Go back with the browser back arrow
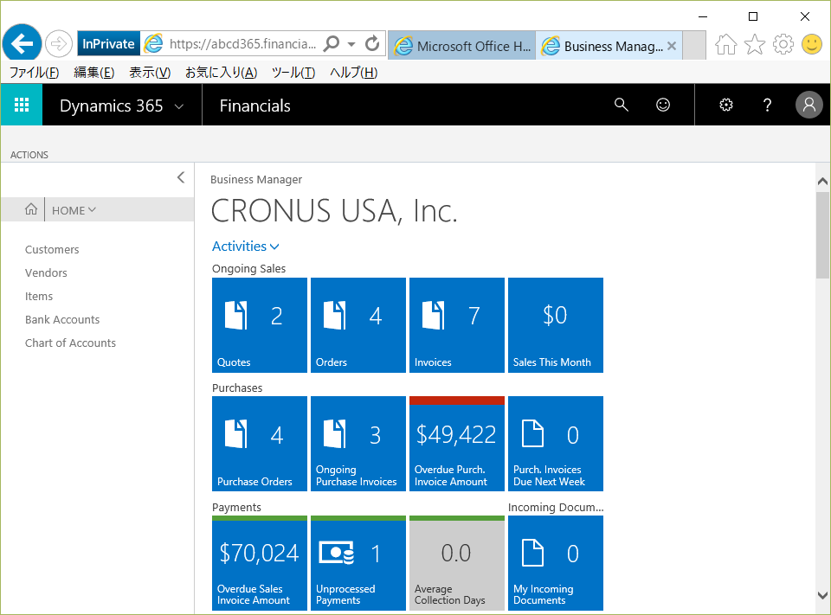The height and width of the screenshot is (615, 831). pyautogui.click(x=22, y=43)
